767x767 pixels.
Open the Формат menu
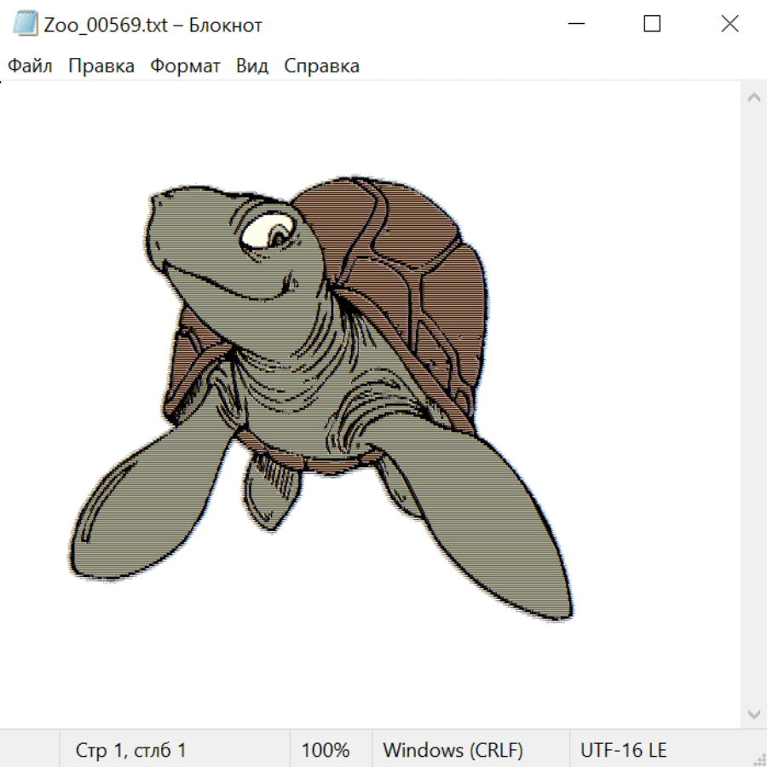[x=185, y=66]
